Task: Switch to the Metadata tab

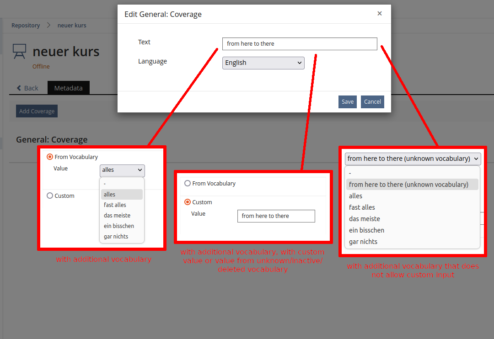Action: [69, 88]
